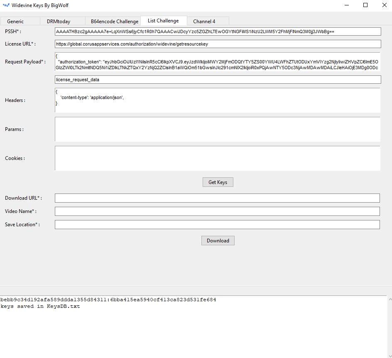Click inside the Request Payload text area
The image size is (392, 358).
pyautogui.click(x=218, y=62)
